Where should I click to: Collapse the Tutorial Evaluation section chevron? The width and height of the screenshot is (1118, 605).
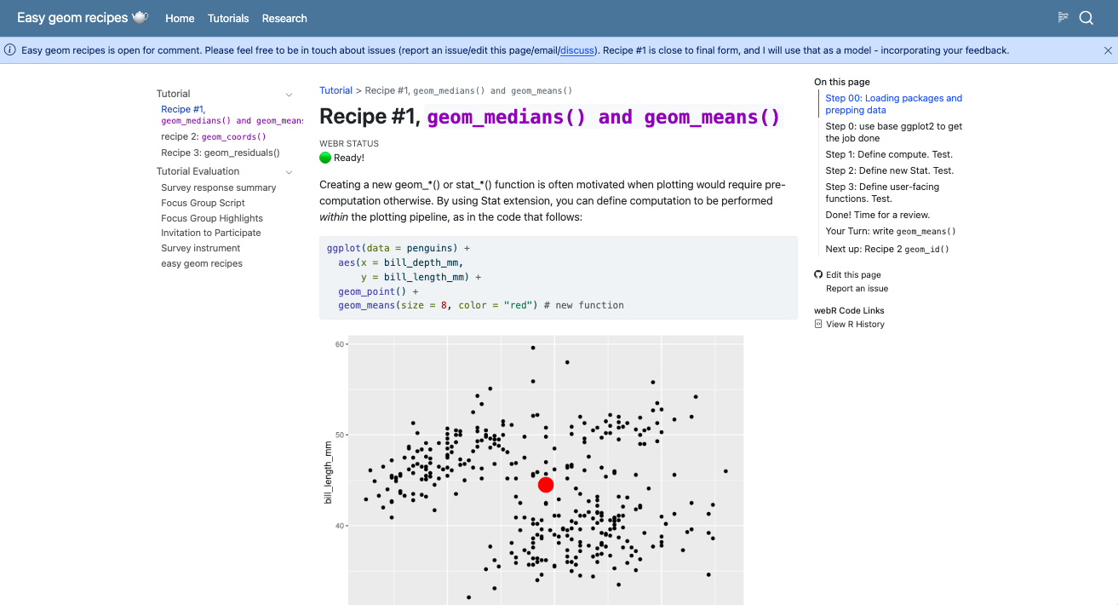click(x=289, y=172)
